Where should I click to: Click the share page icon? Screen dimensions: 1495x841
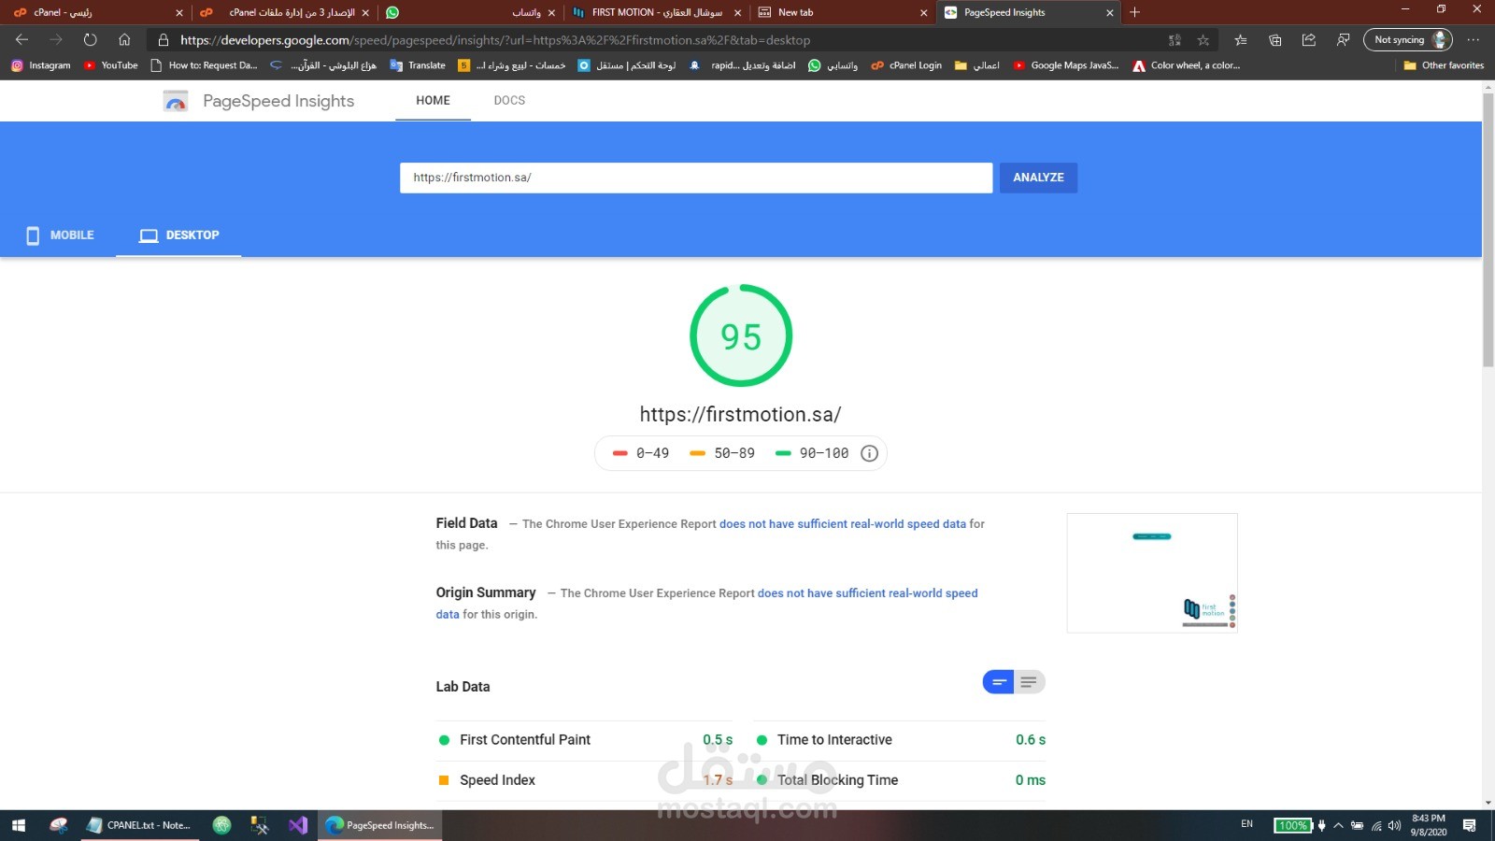[x=1309, y=40]
